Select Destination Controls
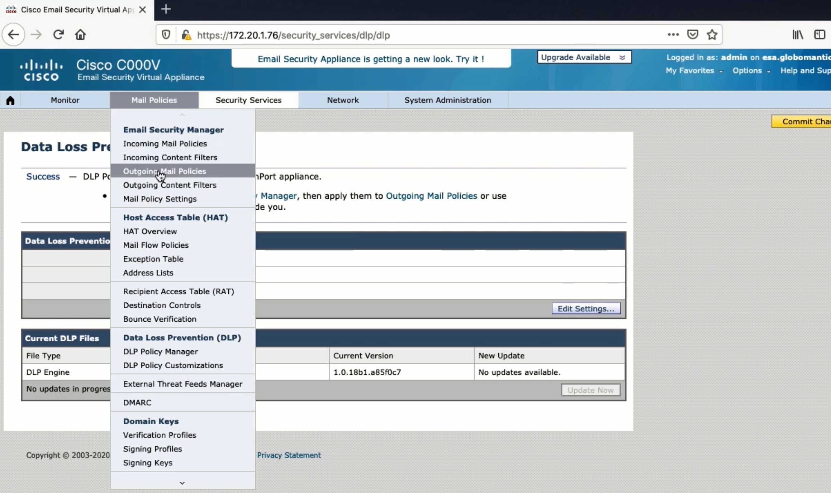 162,305
